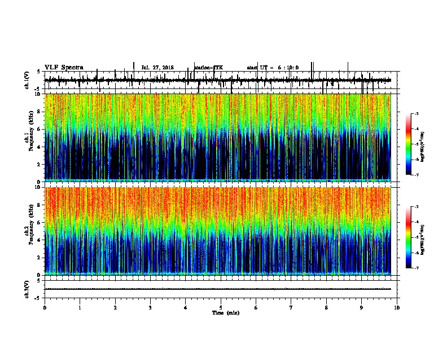Click the ch.1 colorbar "log(PSD)" label
447x345 pixels.
(x=423, y=147)
